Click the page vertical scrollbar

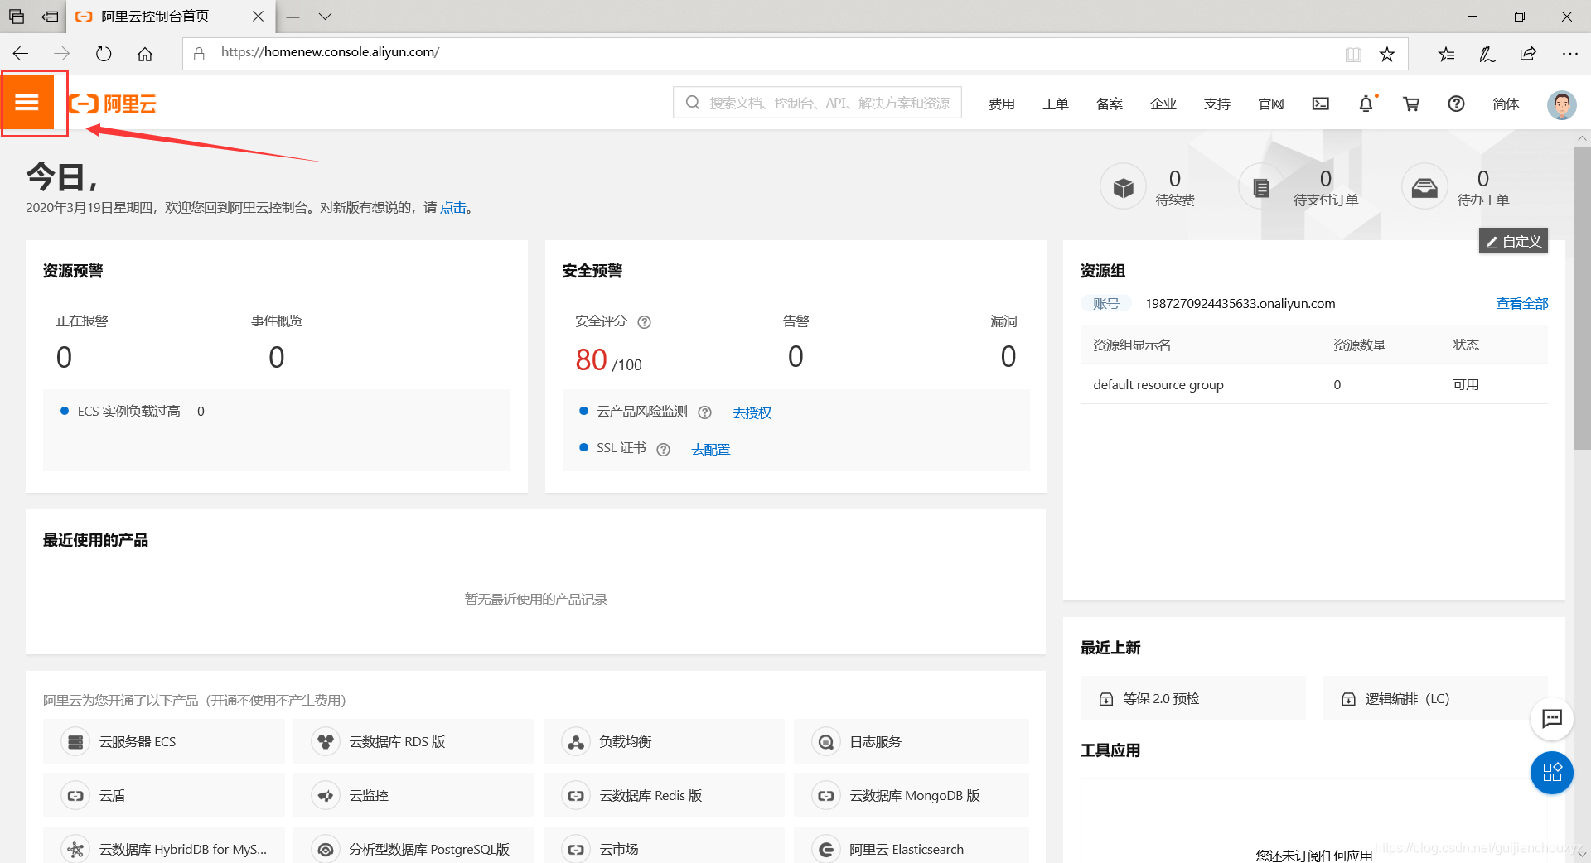click(1582, 298)
